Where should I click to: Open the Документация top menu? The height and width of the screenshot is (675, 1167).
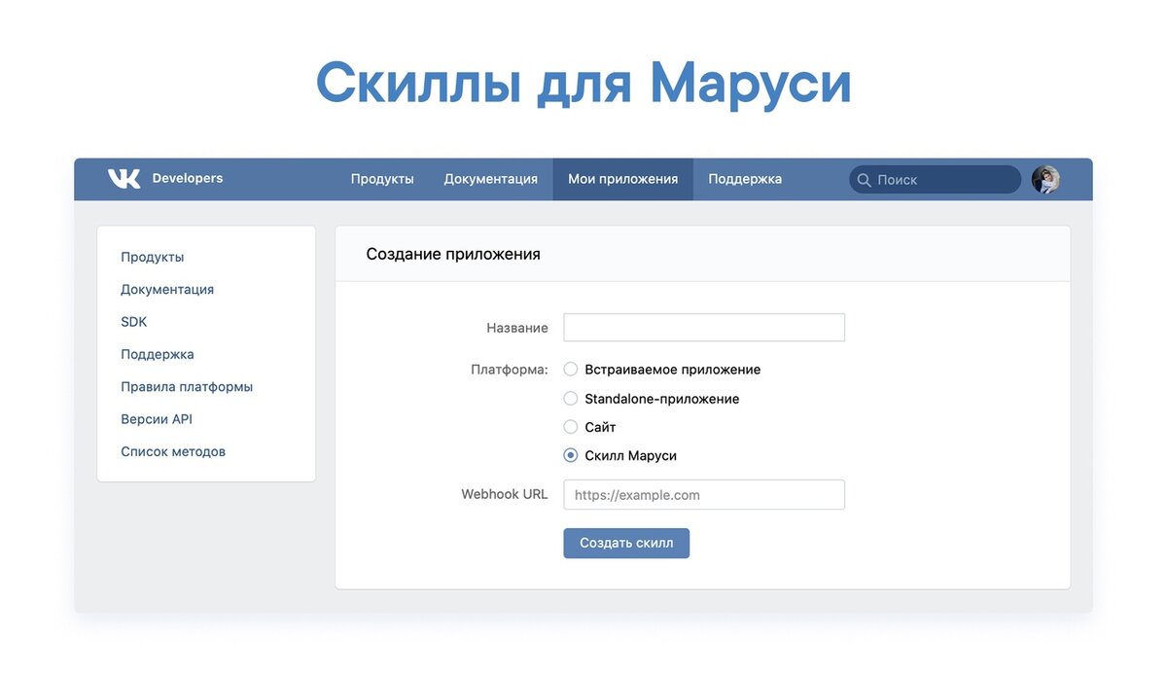(x=491, y=179)
